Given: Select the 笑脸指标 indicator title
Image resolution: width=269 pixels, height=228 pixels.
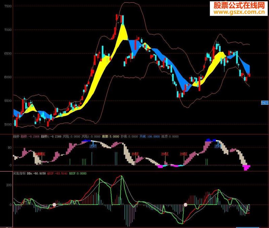Looking at the screenshot, I should point(20,173).
